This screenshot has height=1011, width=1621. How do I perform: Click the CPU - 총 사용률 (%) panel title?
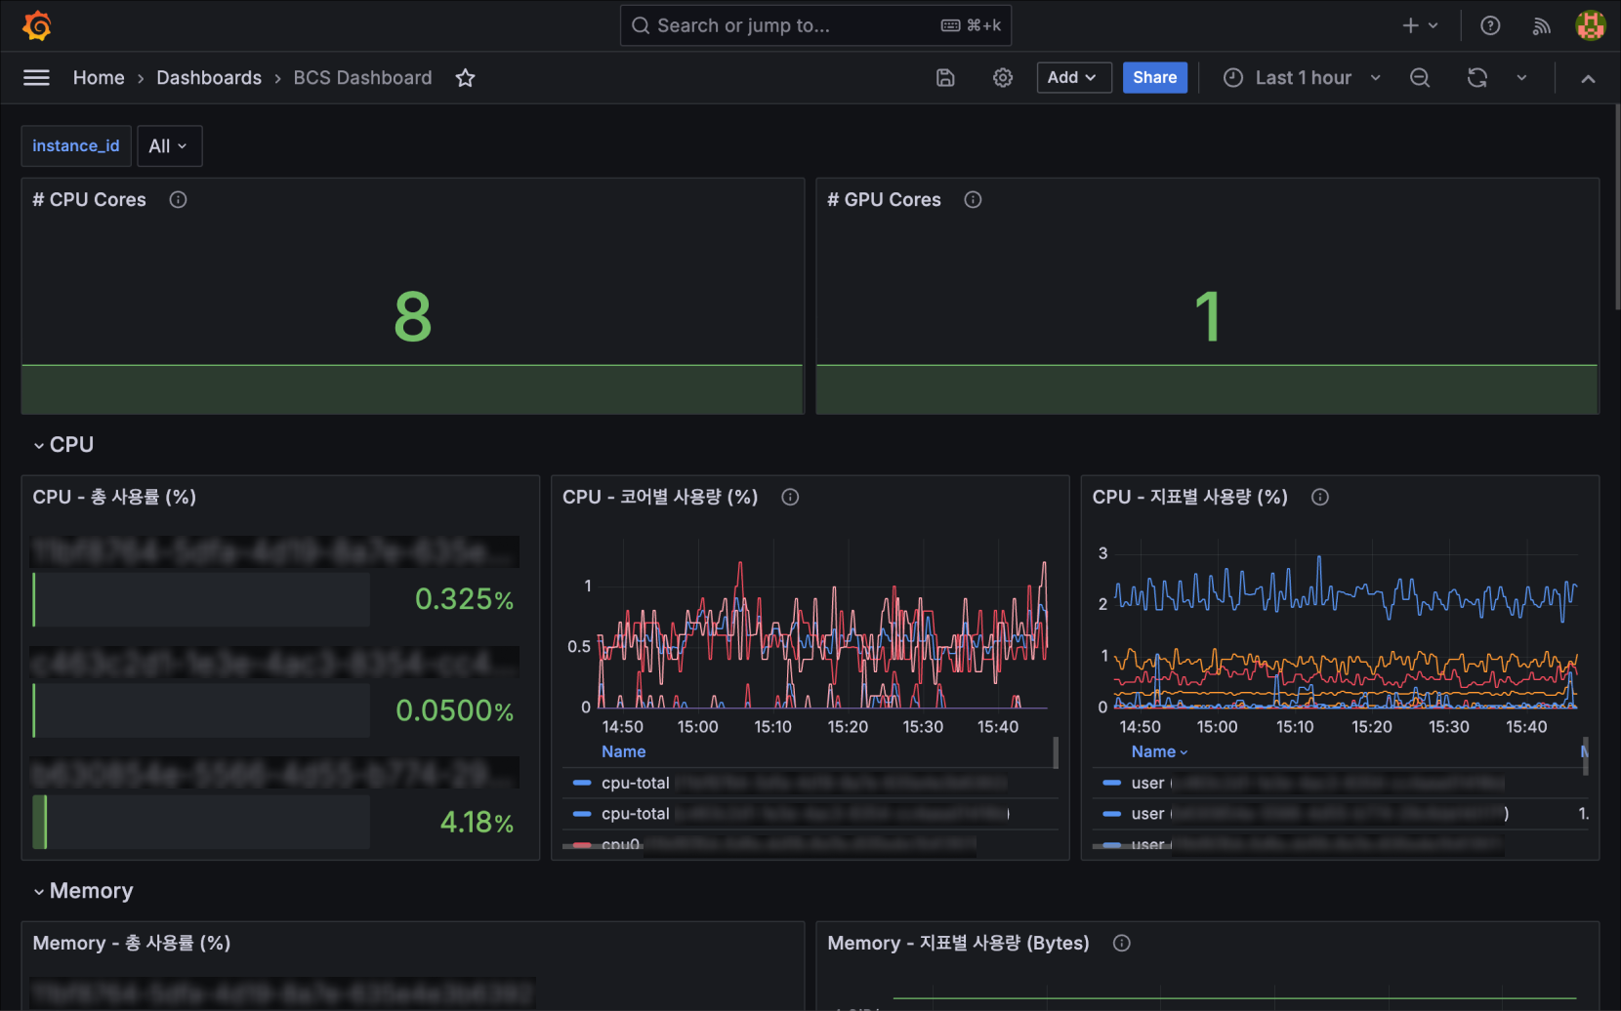(114, 498)
